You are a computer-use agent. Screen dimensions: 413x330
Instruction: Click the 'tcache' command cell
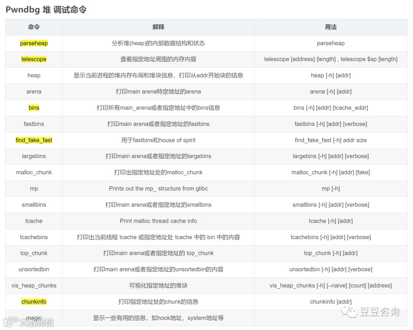tap(34, 221)
